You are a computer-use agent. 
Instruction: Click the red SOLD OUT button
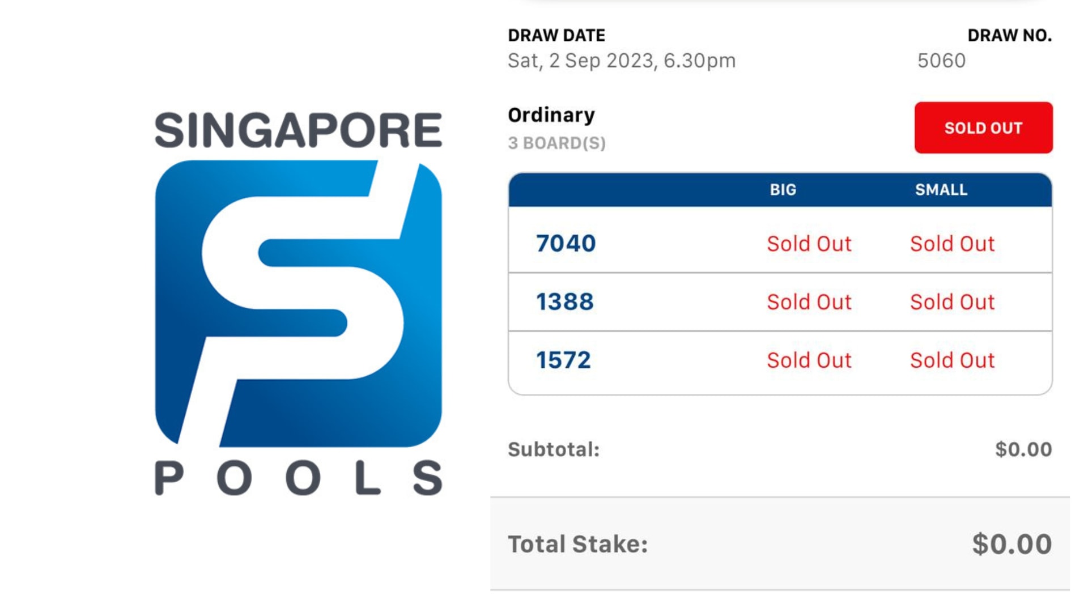(983, 127)
